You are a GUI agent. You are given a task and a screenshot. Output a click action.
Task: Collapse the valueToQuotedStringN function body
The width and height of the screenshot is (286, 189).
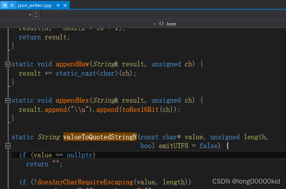pyautogui.click(x=8, y=146)
